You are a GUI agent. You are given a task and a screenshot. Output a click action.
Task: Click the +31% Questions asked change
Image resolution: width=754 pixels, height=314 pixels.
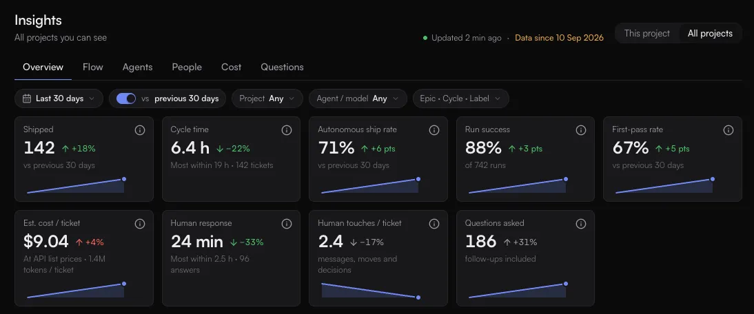point(520,242)
